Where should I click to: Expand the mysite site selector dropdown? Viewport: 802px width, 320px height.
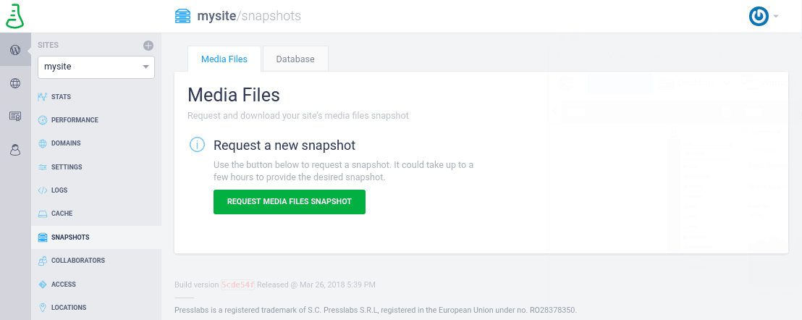click(x=96, y=67)
